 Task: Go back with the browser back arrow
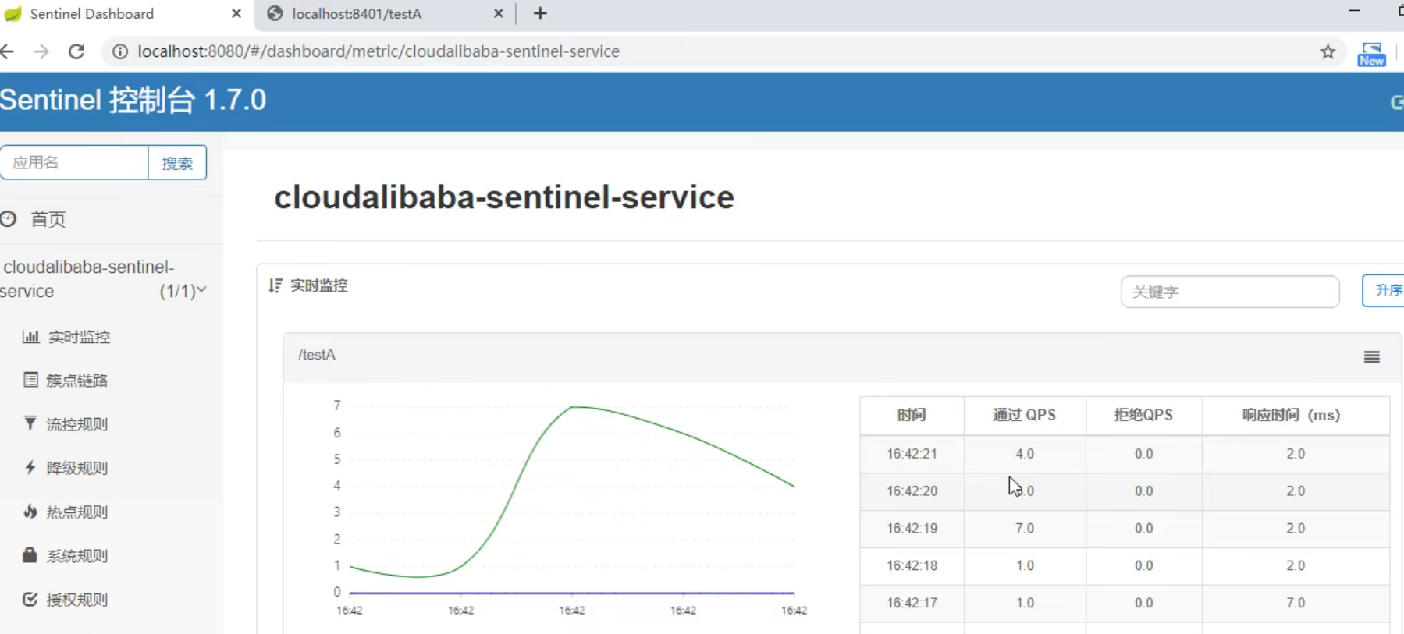8,51
